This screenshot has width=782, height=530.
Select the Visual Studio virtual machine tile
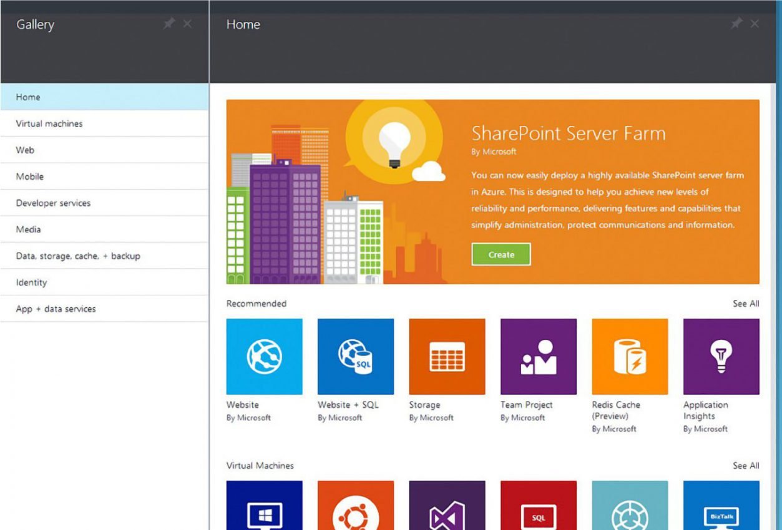tap(447, 505)
